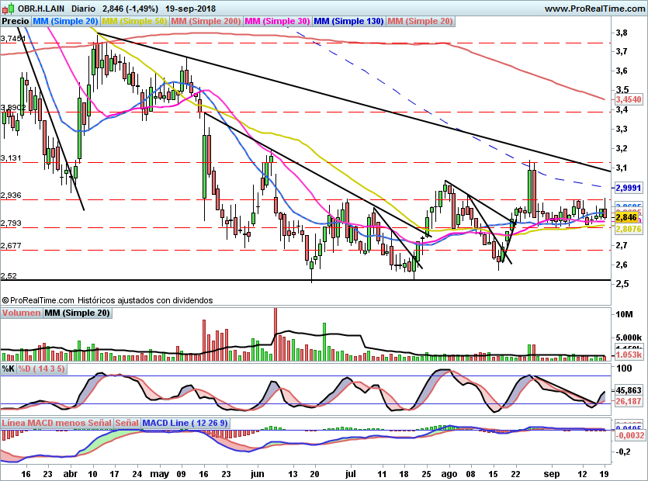Click the 45,863 stochastic value tag
Image resolution: width=648 pixels, height=481 pixels.
pos(628,390)
